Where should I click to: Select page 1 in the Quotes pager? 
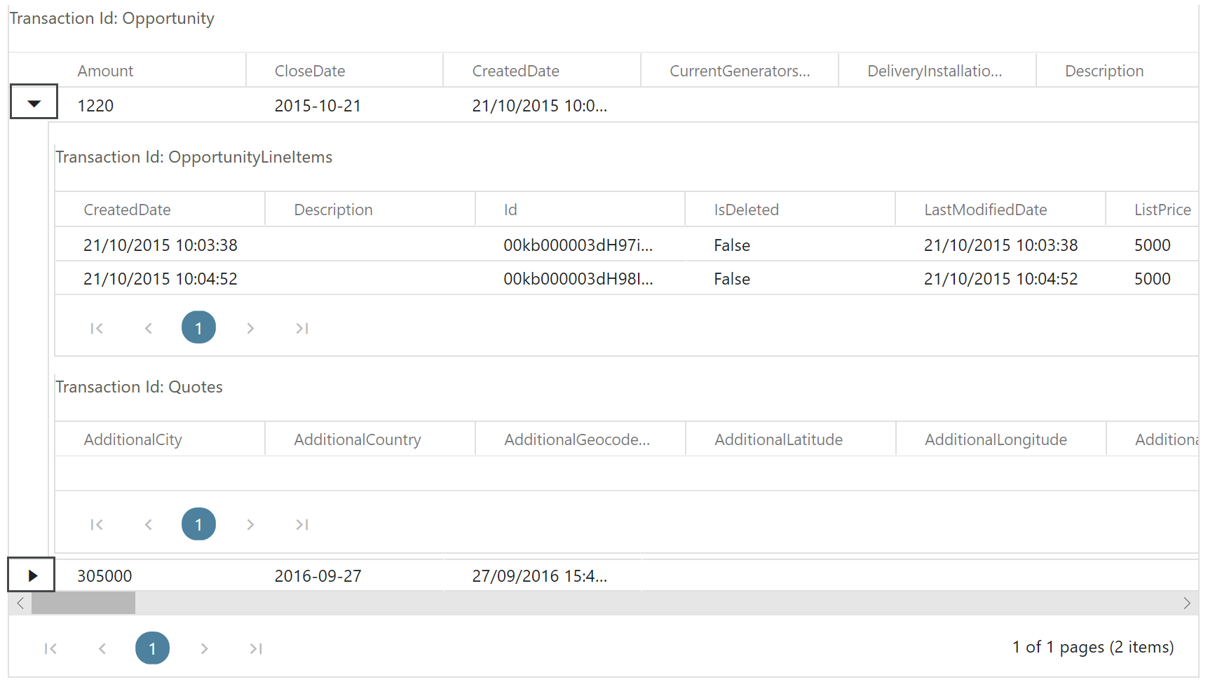click(x=198, y=524)
